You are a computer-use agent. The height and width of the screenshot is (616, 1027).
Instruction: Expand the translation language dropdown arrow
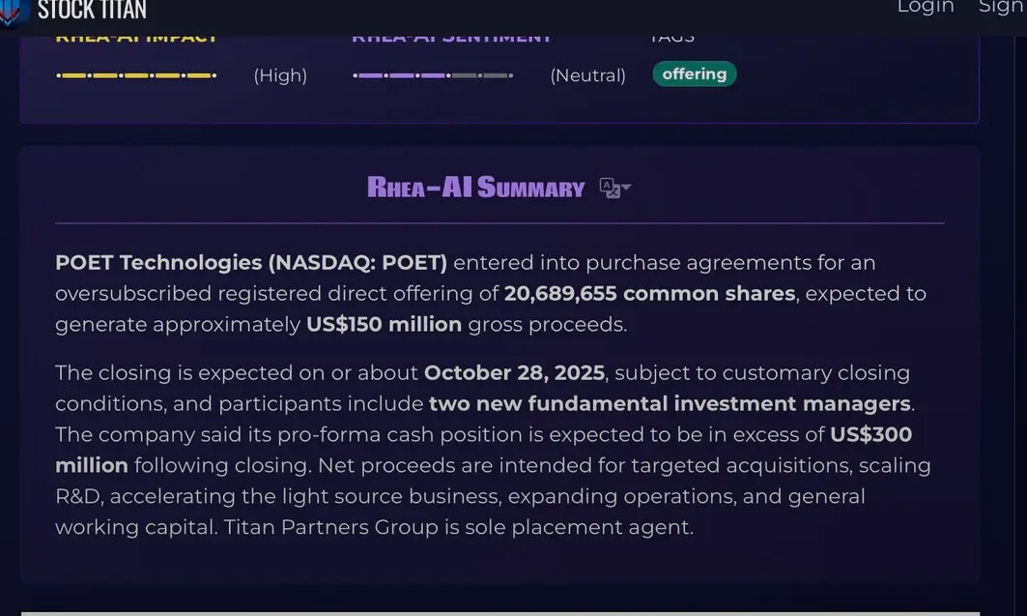pos(626,188)
